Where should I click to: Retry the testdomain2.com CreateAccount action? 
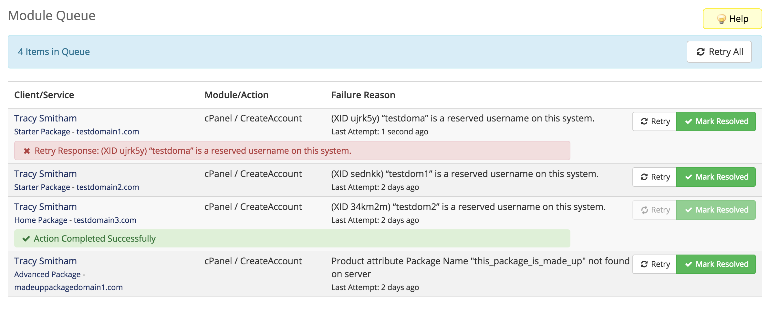point(655,177)
